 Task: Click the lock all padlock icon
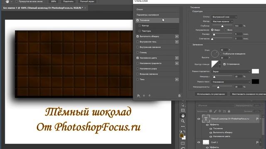[x=229, y=111]
